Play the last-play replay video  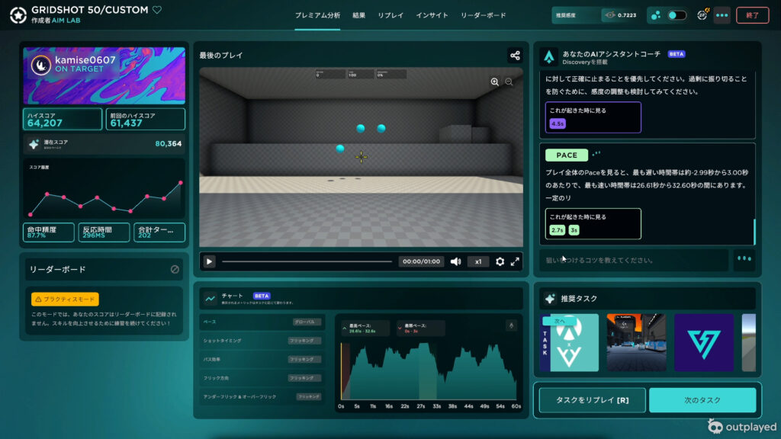[209, 261]
